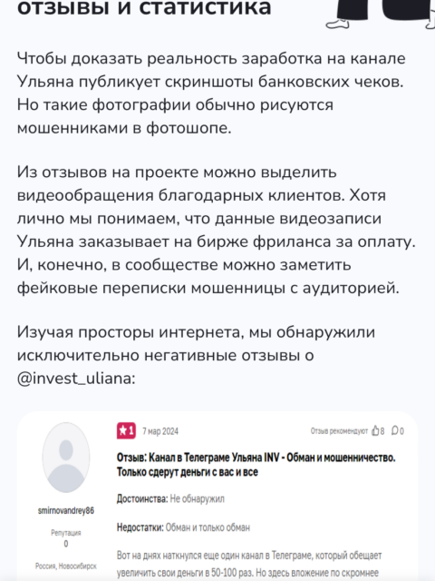Click the Недостатки: Обман и только обман line

pos(183,527)
